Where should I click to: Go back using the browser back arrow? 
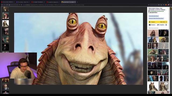2,5
